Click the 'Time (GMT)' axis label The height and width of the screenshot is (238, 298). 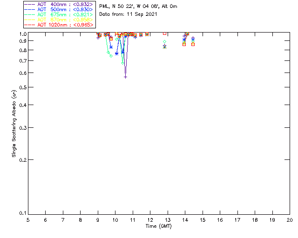(x=158, y=226)
